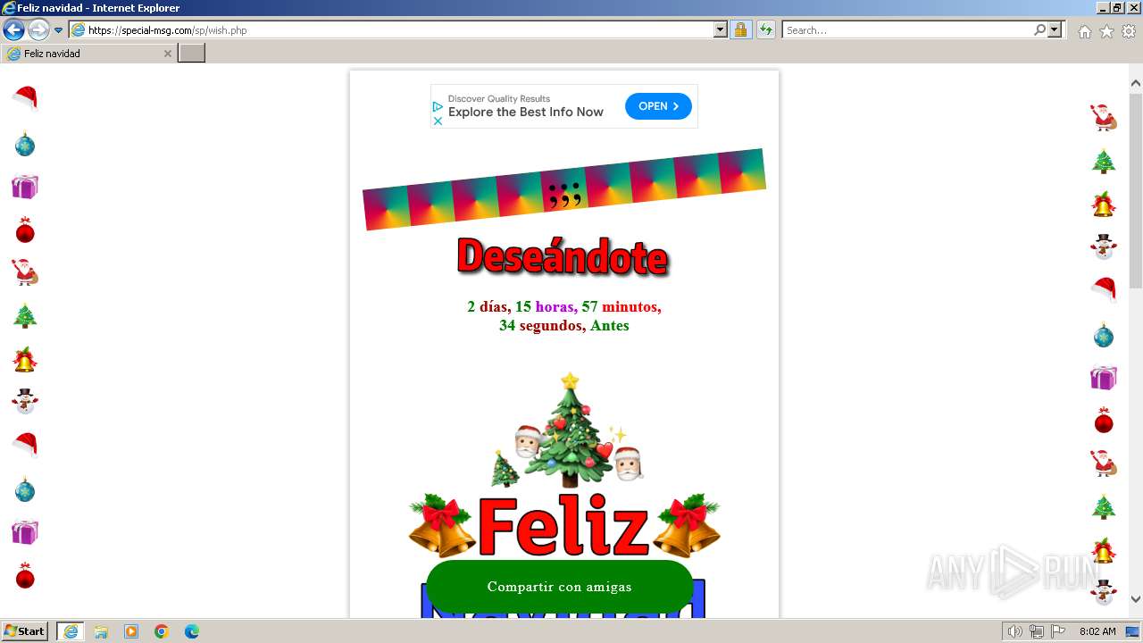Open the media player taskbar icon
This screenshot has width=1143, height=643.
click(131, 631)
